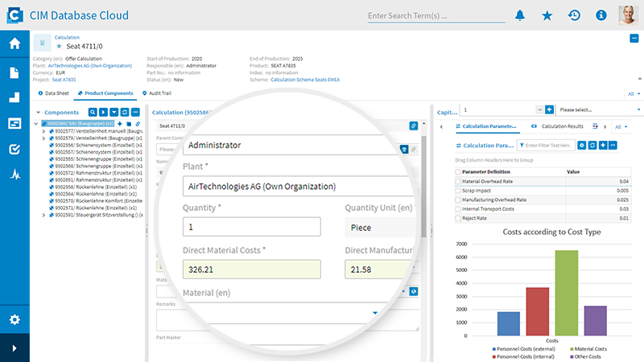
Task: Check the Material Overhead Rate row checkbox
Action: tap(459, 182)
